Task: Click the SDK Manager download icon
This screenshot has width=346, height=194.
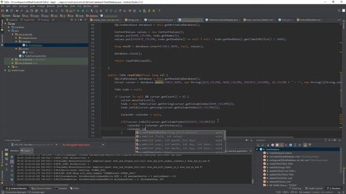Action: click(154, 11)
